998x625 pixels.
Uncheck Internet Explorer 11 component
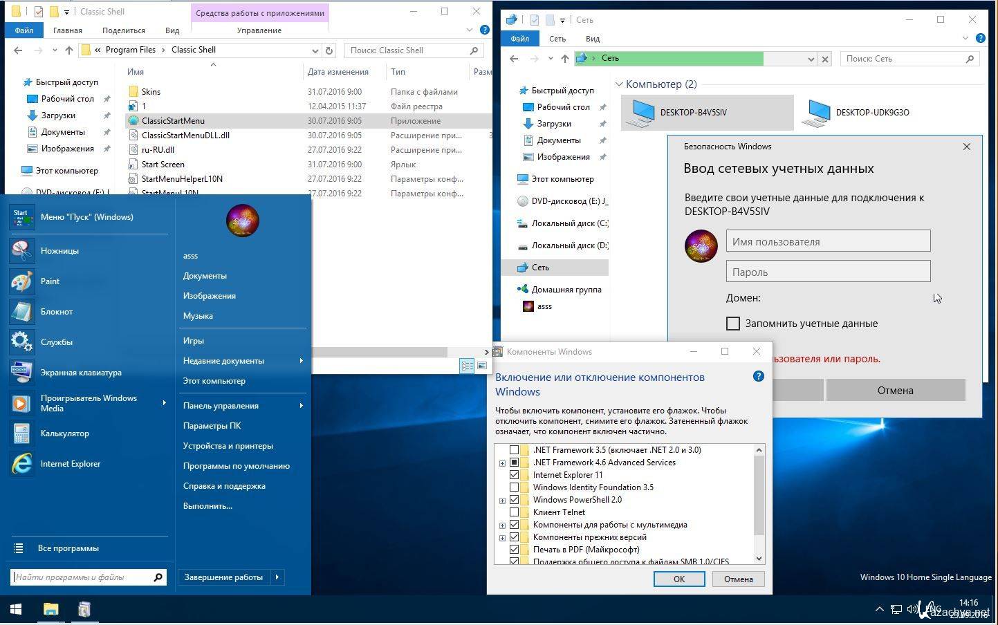(514, 475)
